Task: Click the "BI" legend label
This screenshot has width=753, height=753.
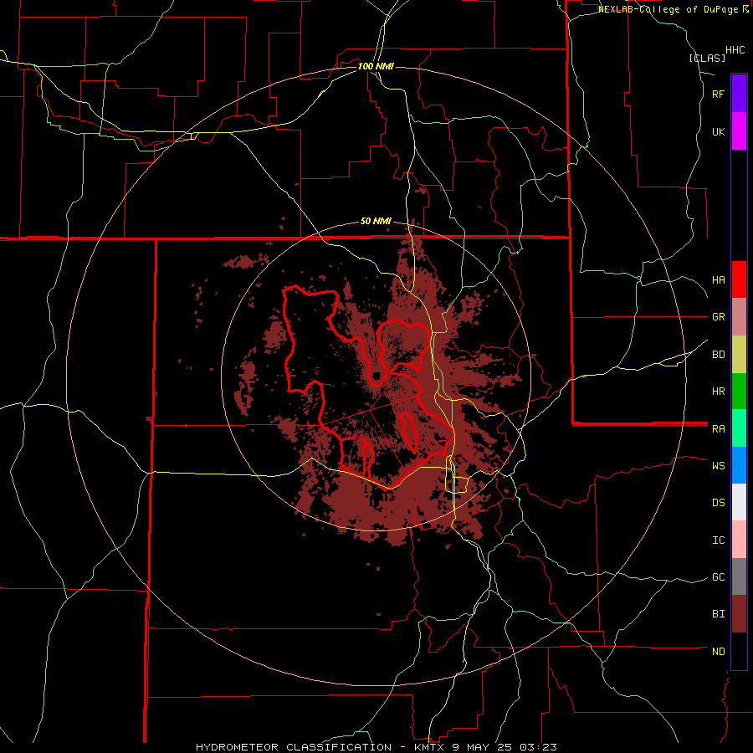Action: (x=718, y=614)
